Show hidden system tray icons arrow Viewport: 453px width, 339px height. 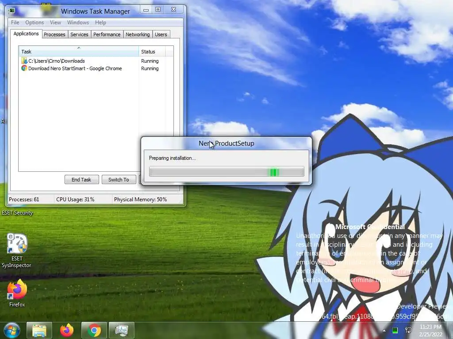pos(384,331)
